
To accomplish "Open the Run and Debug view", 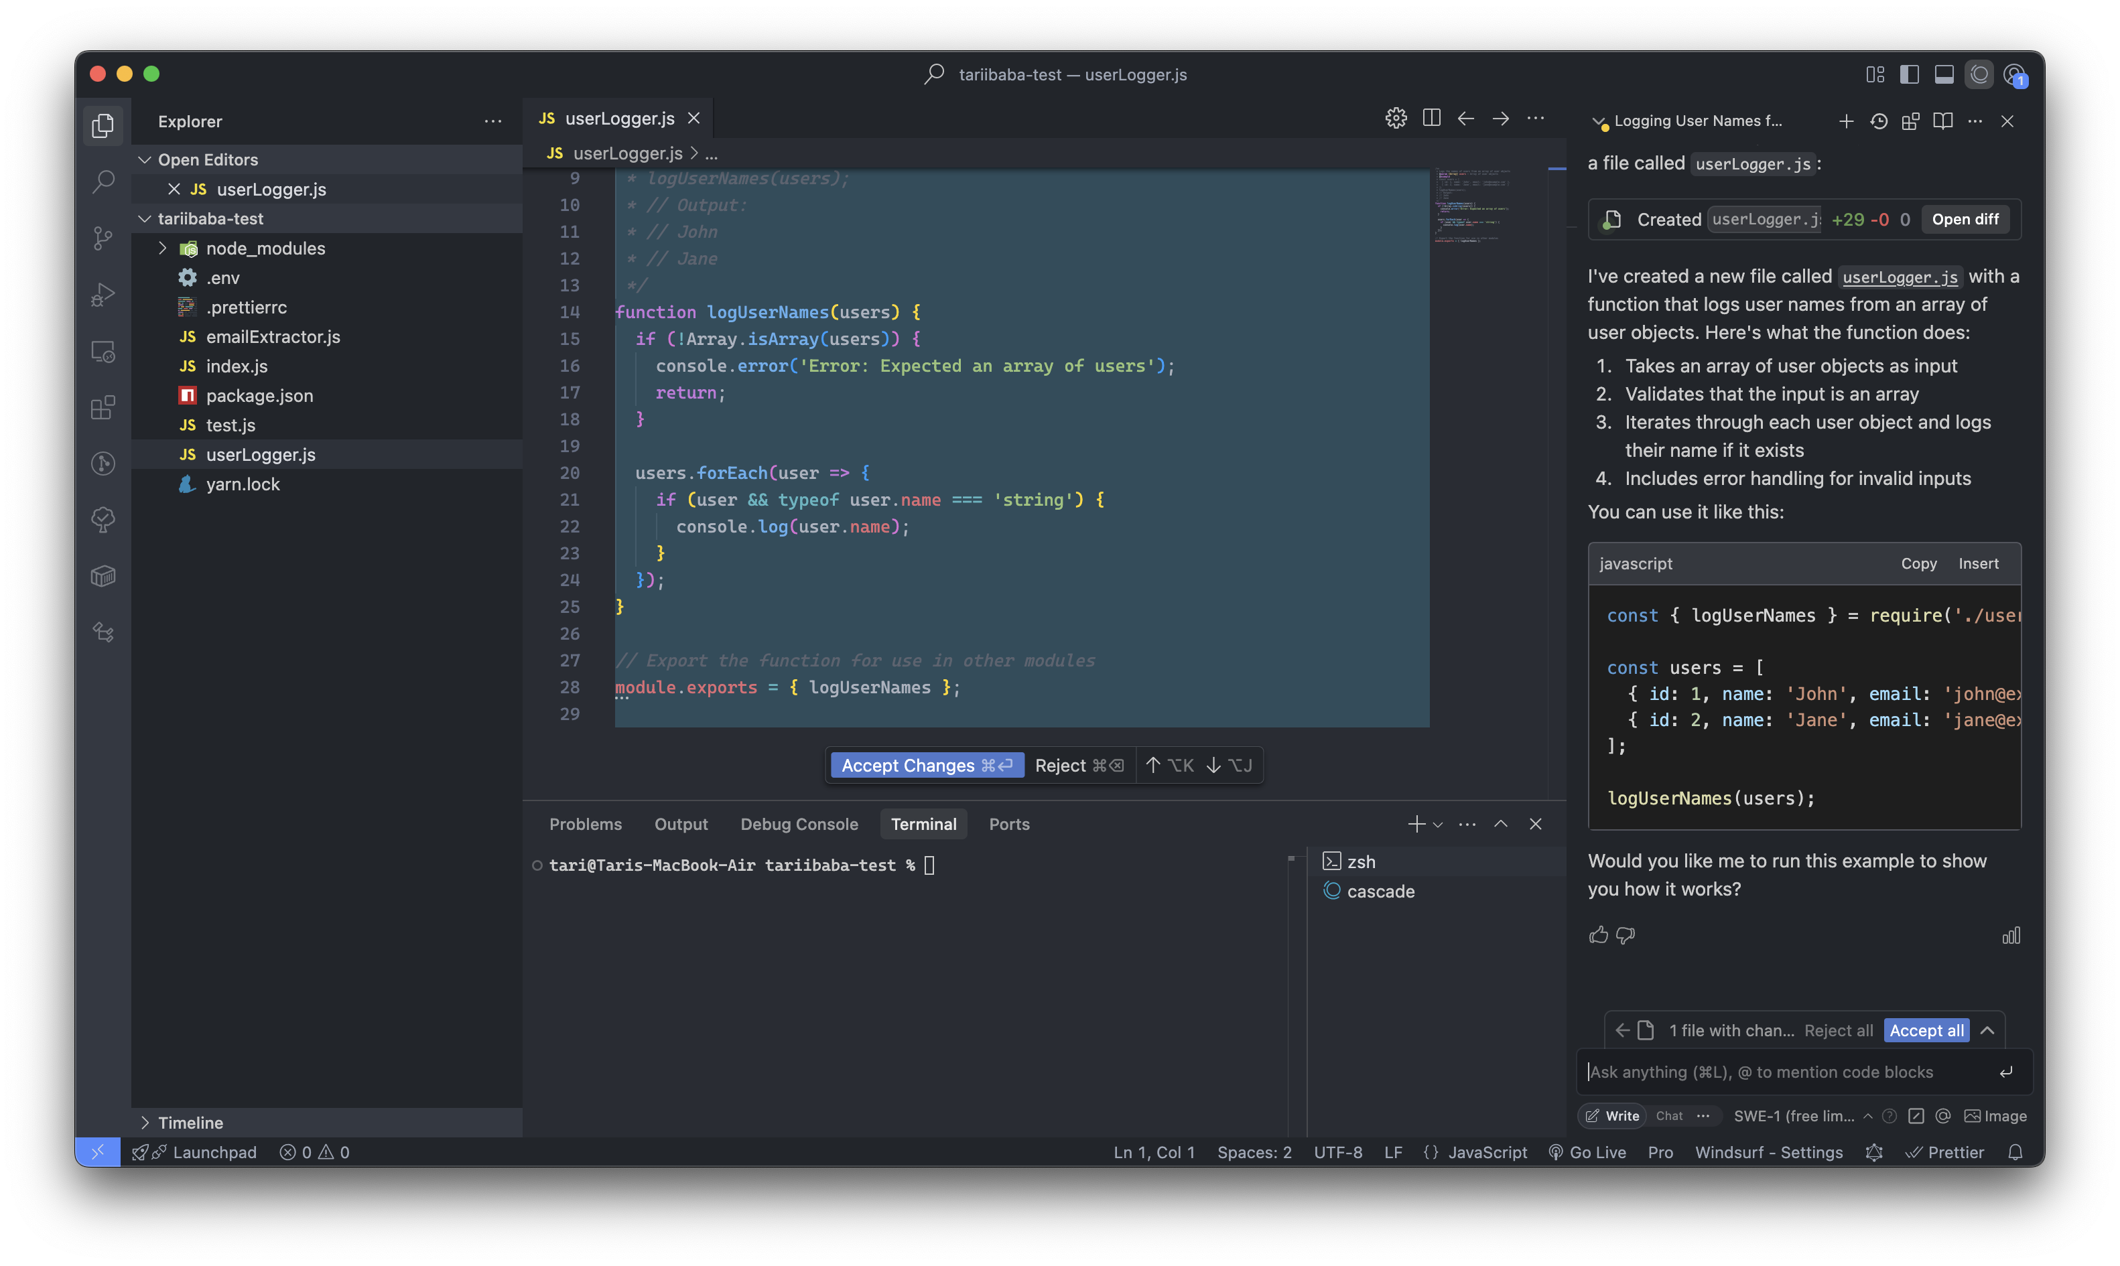I will [x=103, y=294].
